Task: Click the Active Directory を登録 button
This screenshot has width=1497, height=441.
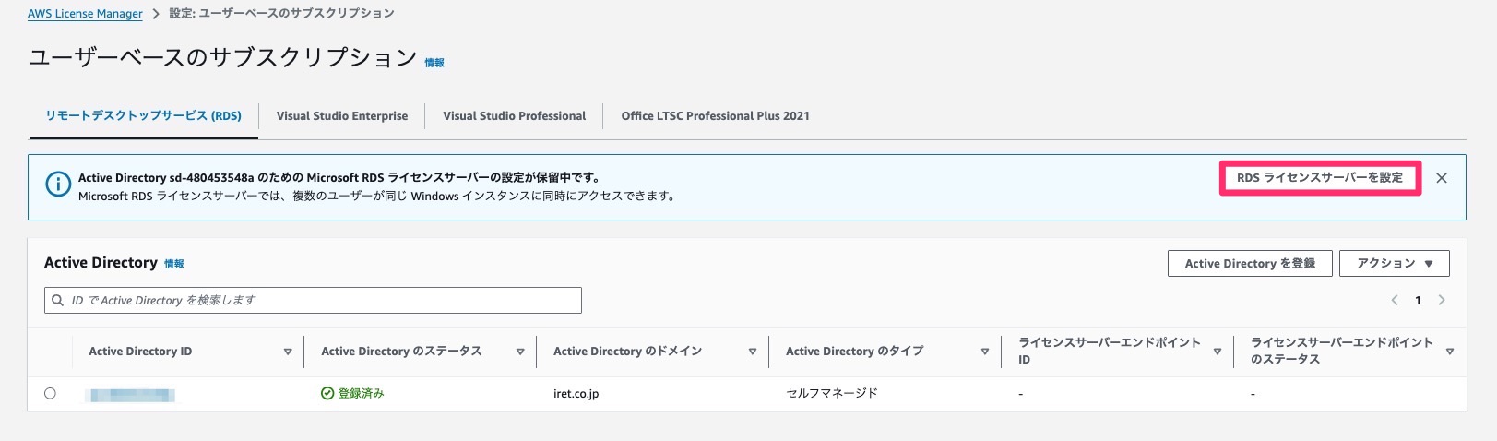Action: [1250, 264]
